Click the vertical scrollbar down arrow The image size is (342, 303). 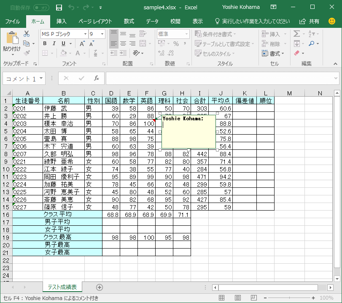click(337, 279)
